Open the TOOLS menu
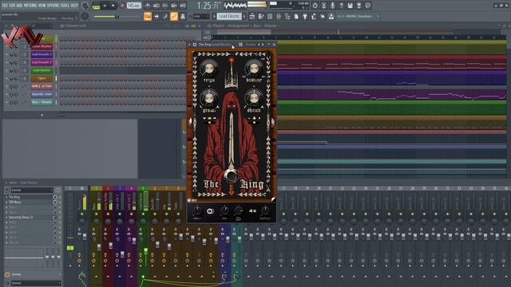The image size is (511, 287). click(65, 6)
